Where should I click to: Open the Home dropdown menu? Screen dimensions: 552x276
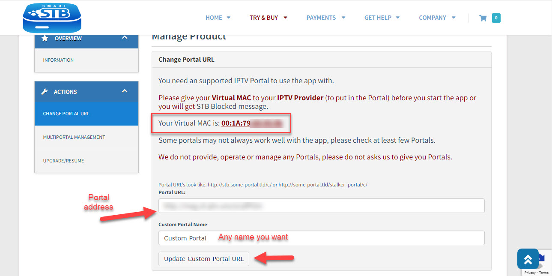point(218,18)
